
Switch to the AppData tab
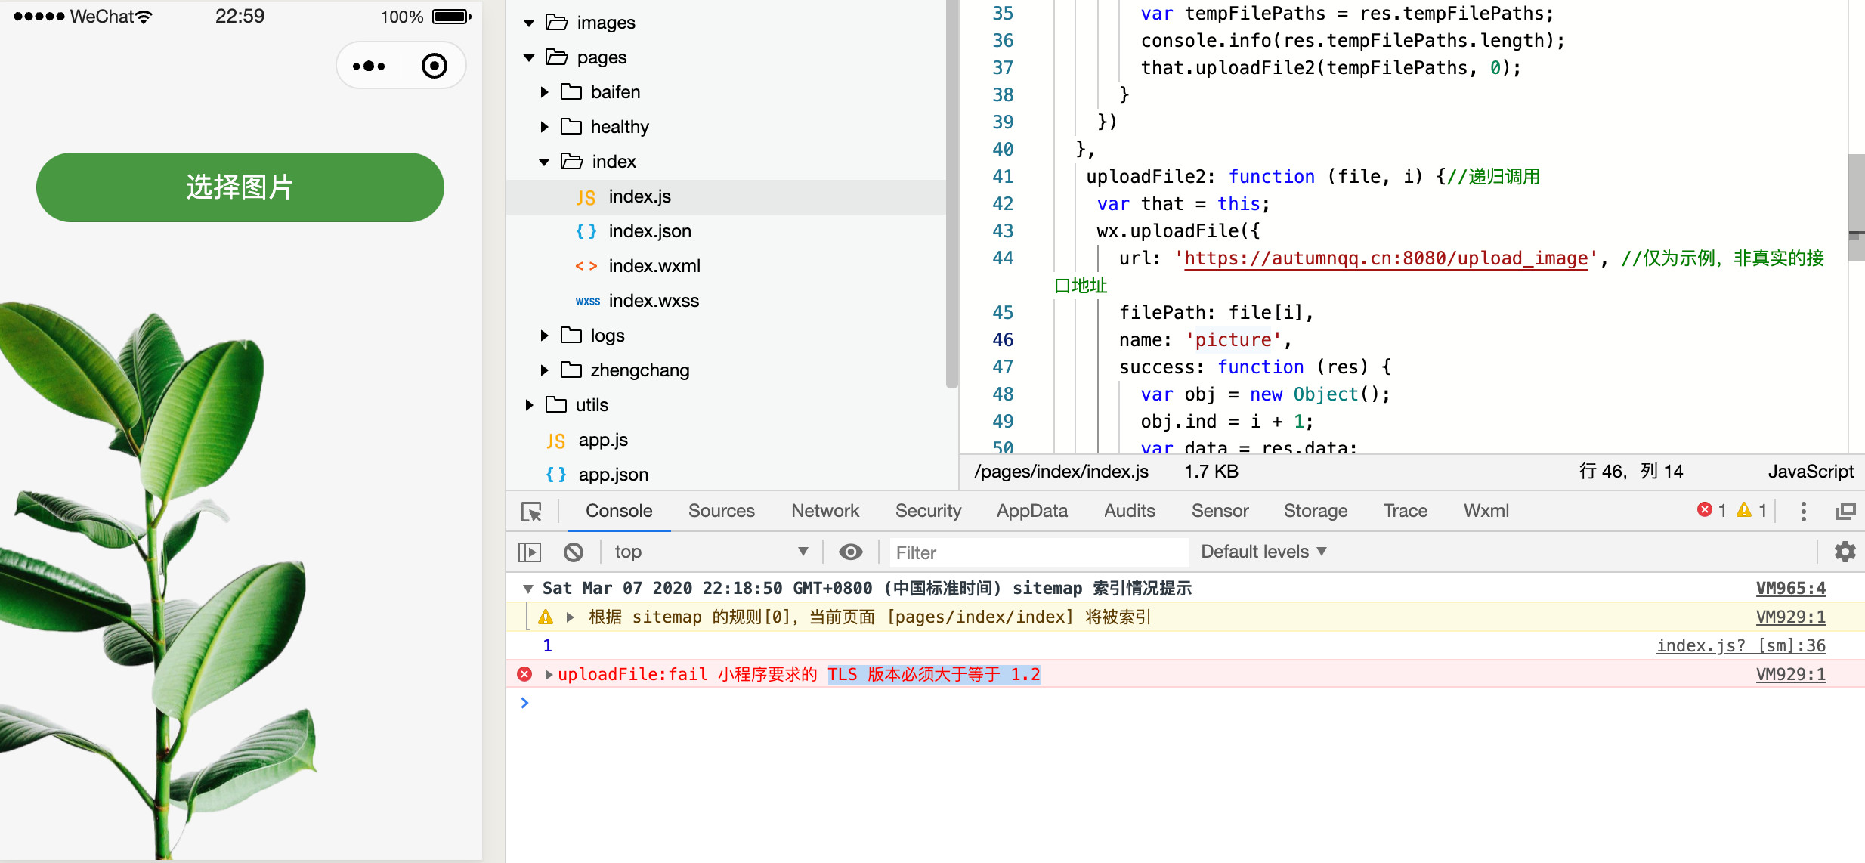[1031, 511]
